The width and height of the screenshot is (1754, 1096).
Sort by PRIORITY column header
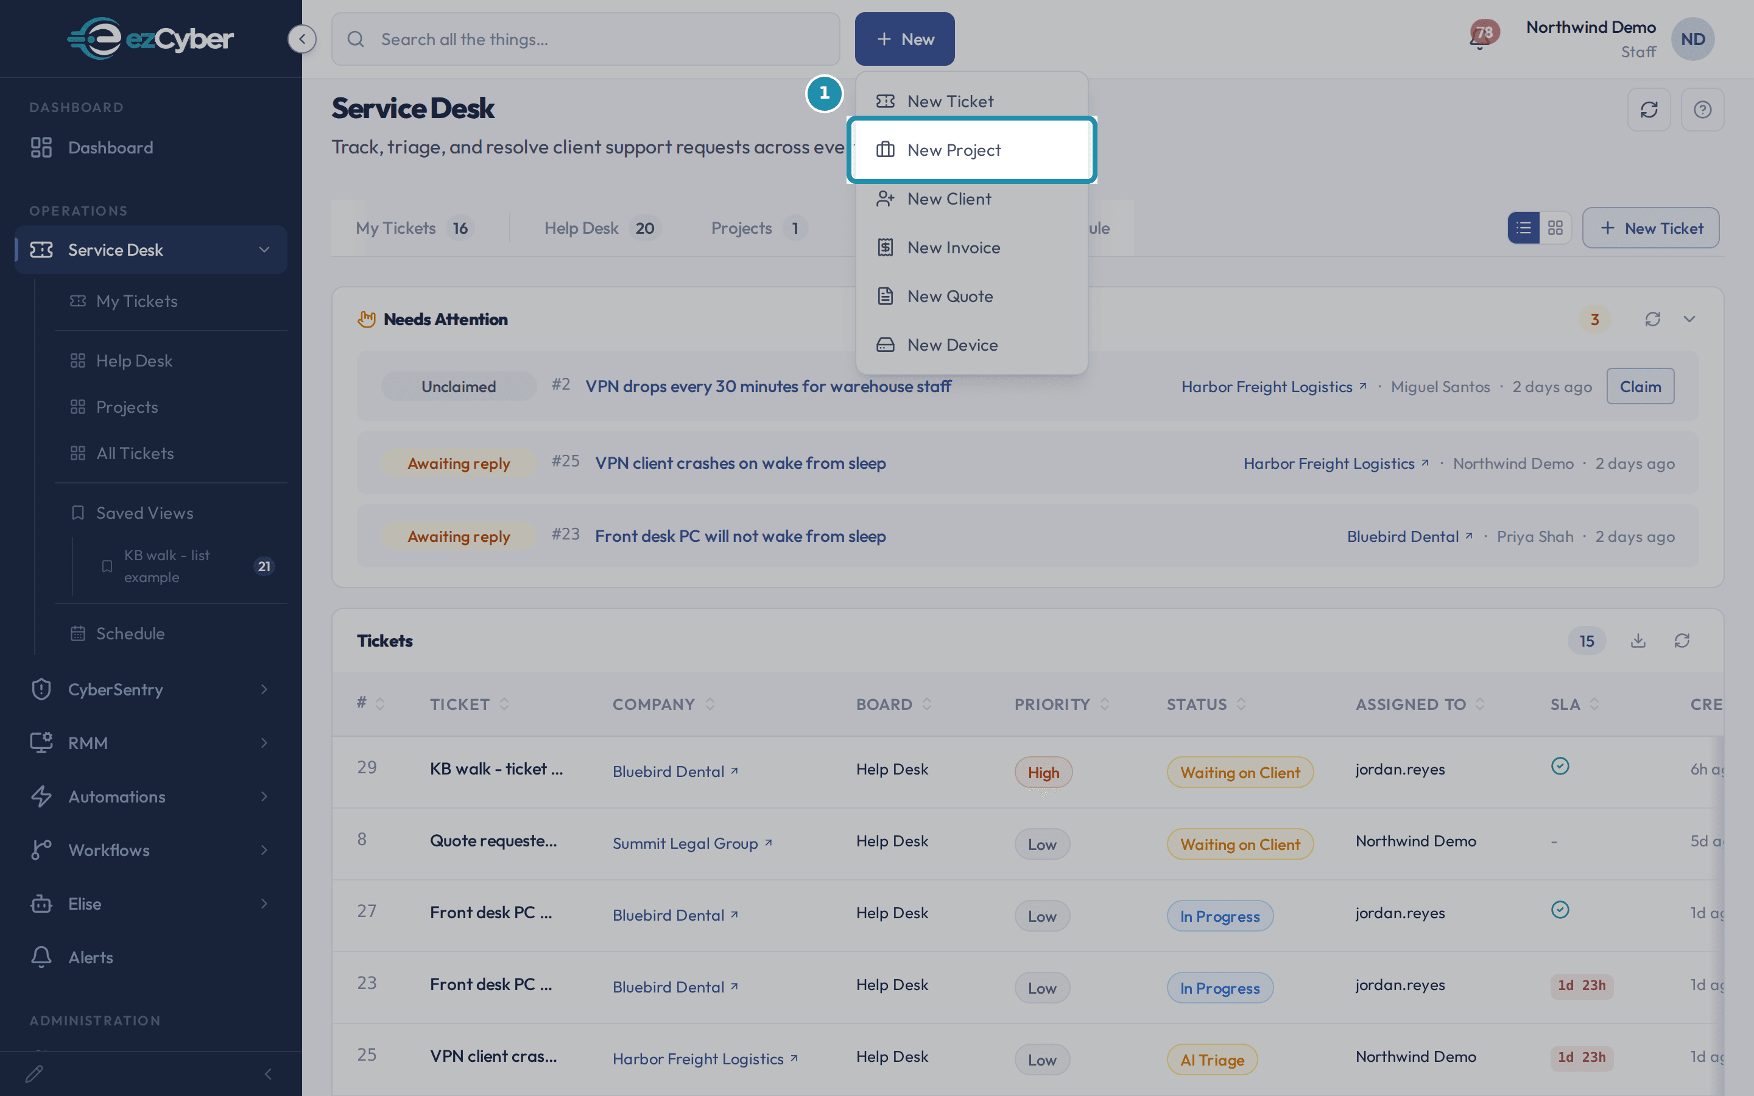tap(1062, 704)
